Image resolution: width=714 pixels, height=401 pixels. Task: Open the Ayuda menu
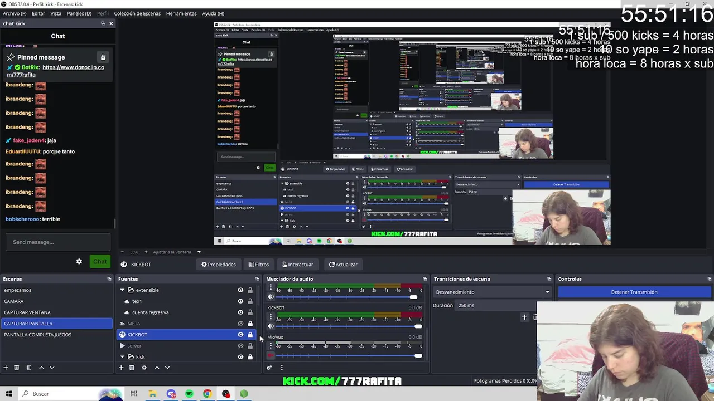(x=213, y=13)
